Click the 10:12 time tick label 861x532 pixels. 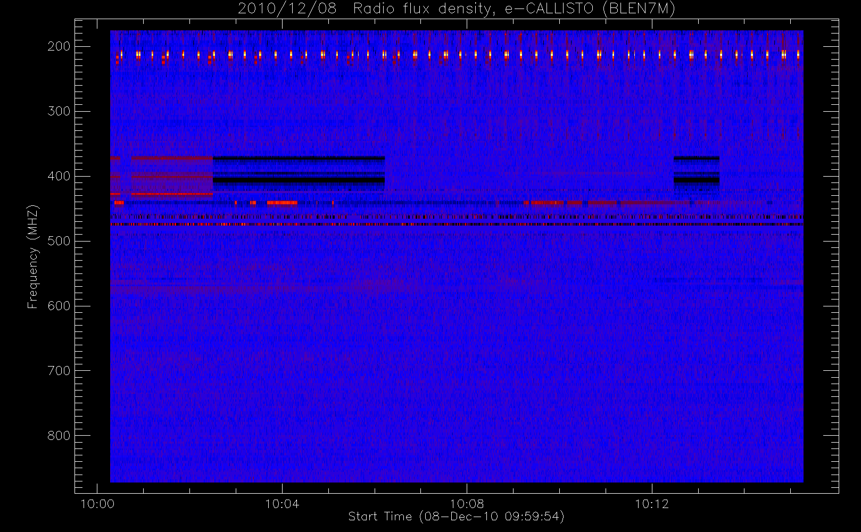click(651, 504)
